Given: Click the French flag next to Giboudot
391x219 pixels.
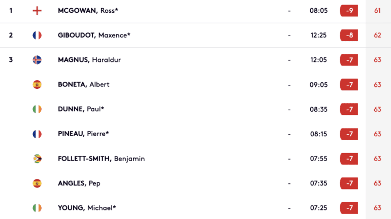Looking at the screenshot, I should pyautogui.click(x=37, y=35).
